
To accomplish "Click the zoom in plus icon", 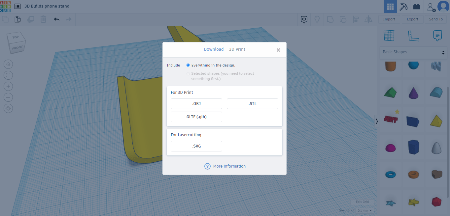I will click(9, 86).
